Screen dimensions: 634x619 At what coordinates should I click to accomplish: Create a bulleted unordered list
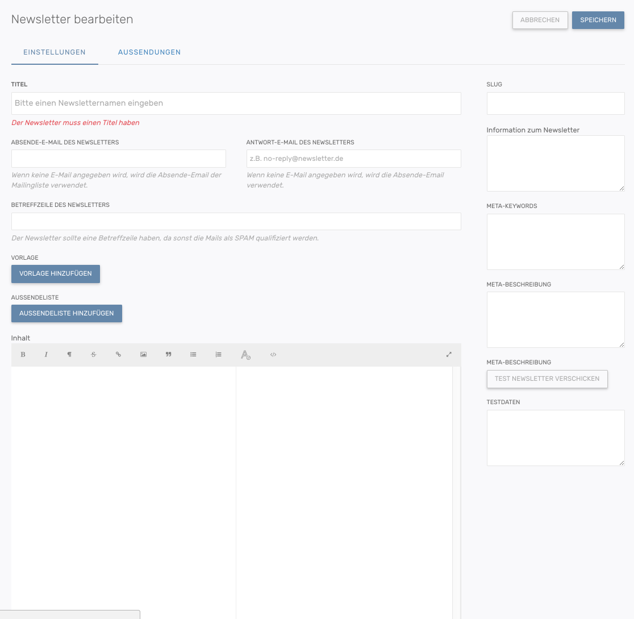193,355
